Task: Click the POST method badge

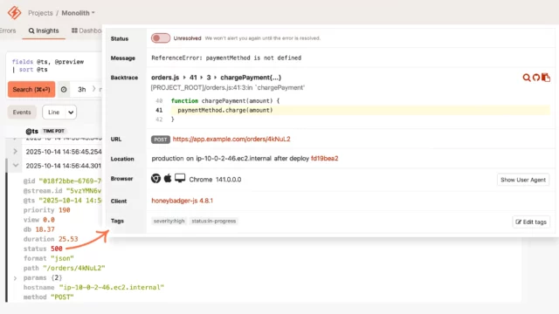Action: coord(161,140)
